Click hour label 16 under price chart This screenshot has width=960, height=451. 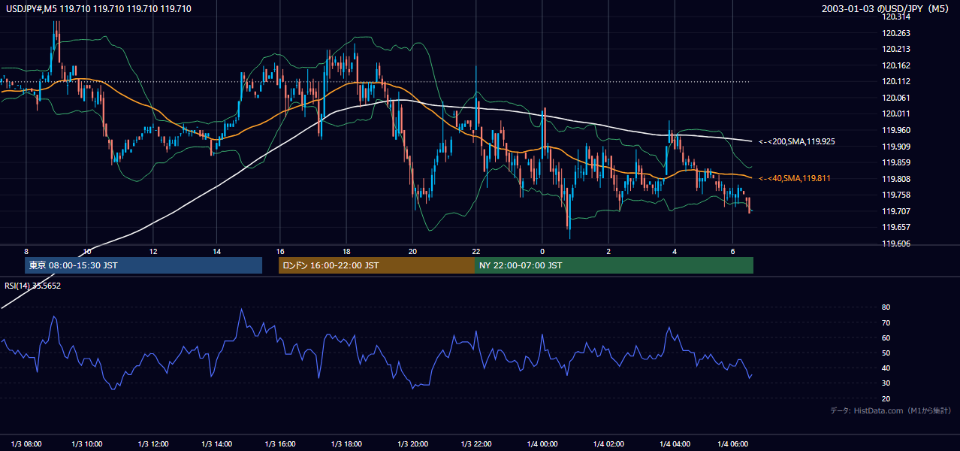pos(281,251)
